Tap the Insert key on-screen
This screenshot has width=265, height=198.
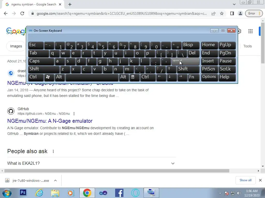coord(209,62)
